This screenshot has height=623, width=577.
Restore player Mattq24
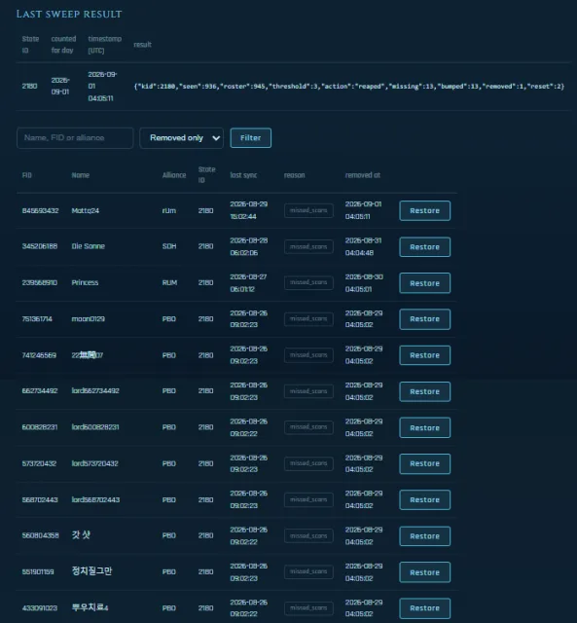425,210
